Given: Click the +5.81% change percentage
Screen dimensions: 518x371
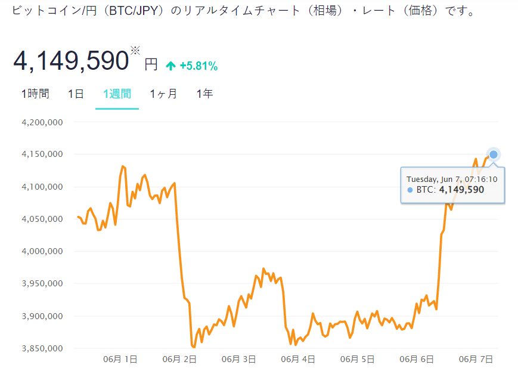Looking at the screenshot, I should point(198,66).
